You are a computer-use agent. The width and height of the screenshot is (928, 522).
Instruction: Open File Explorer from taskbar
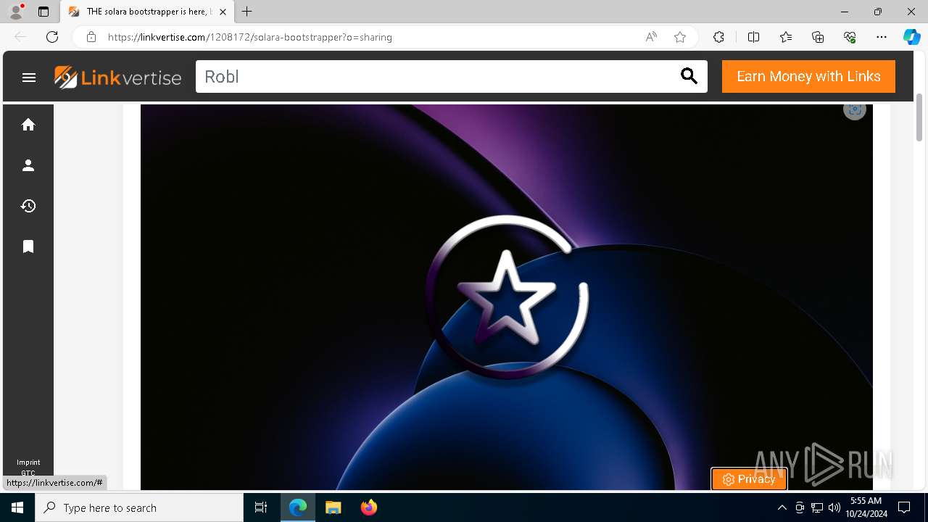pyautogui.click(x=333, y=507)
